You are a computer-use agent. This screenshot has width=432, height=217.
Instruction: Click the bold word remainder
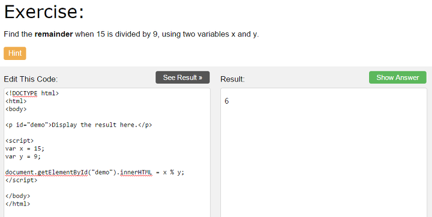click(54, 34)
